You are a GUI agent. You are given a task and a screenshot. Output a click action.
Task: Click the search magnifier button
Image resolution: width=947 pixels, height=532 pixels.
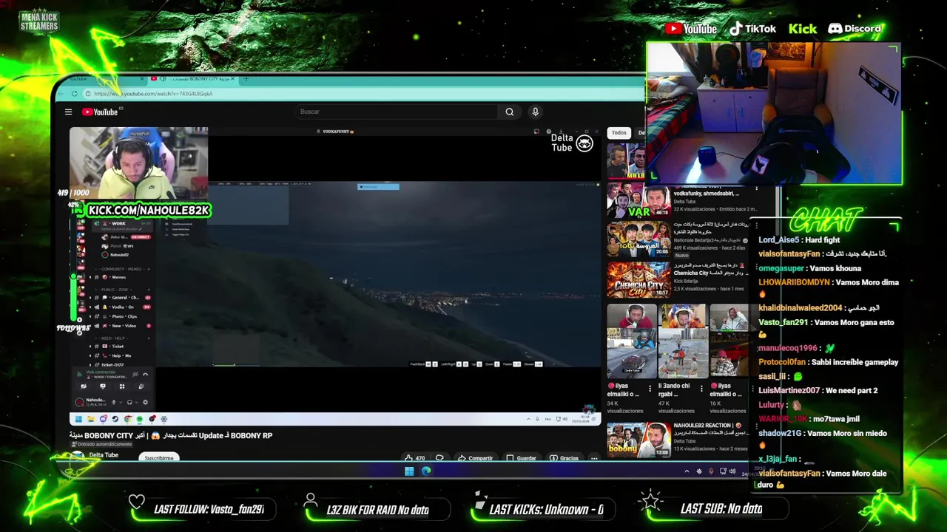click(509, 112)
